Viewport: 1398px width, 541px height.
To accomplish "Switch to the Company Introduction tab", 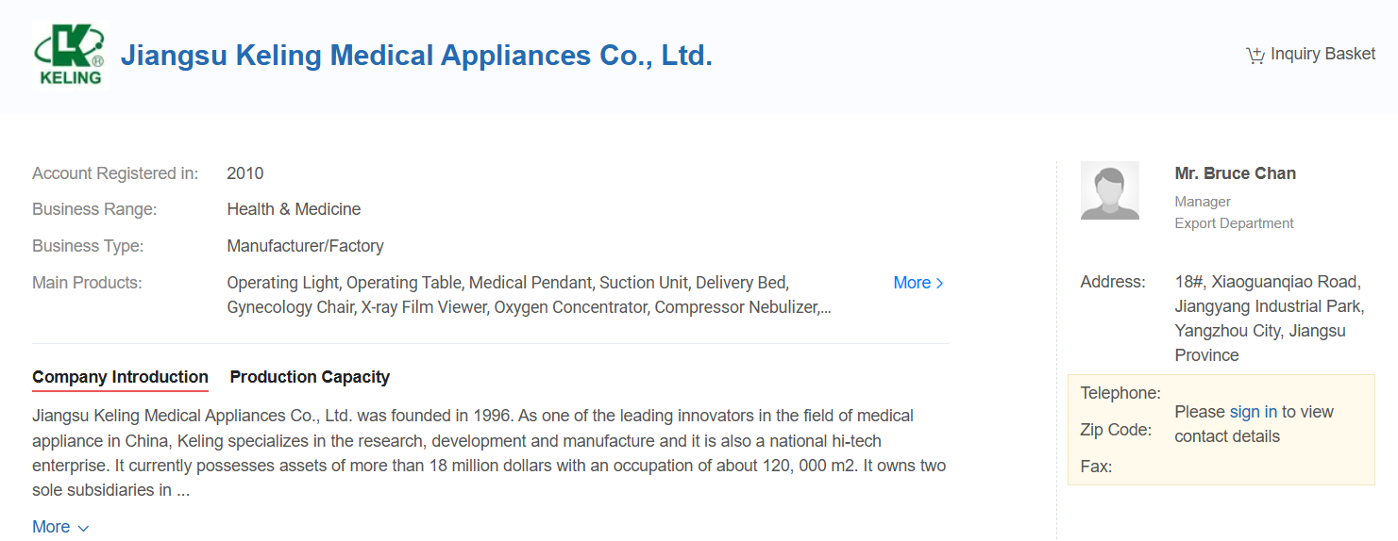I will (x=120, y=377).
